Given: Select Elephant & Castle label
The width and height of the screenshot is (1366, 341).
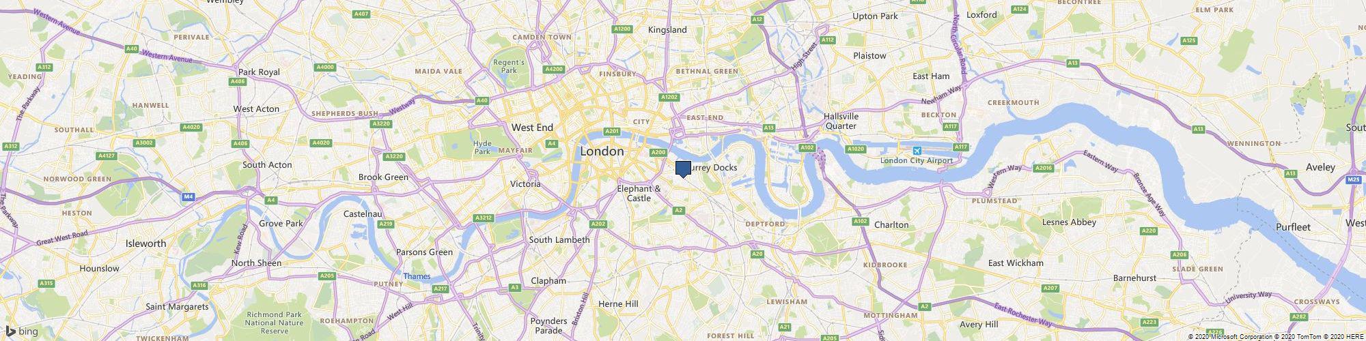Looking at the screenshot, I should click(639, 193).
